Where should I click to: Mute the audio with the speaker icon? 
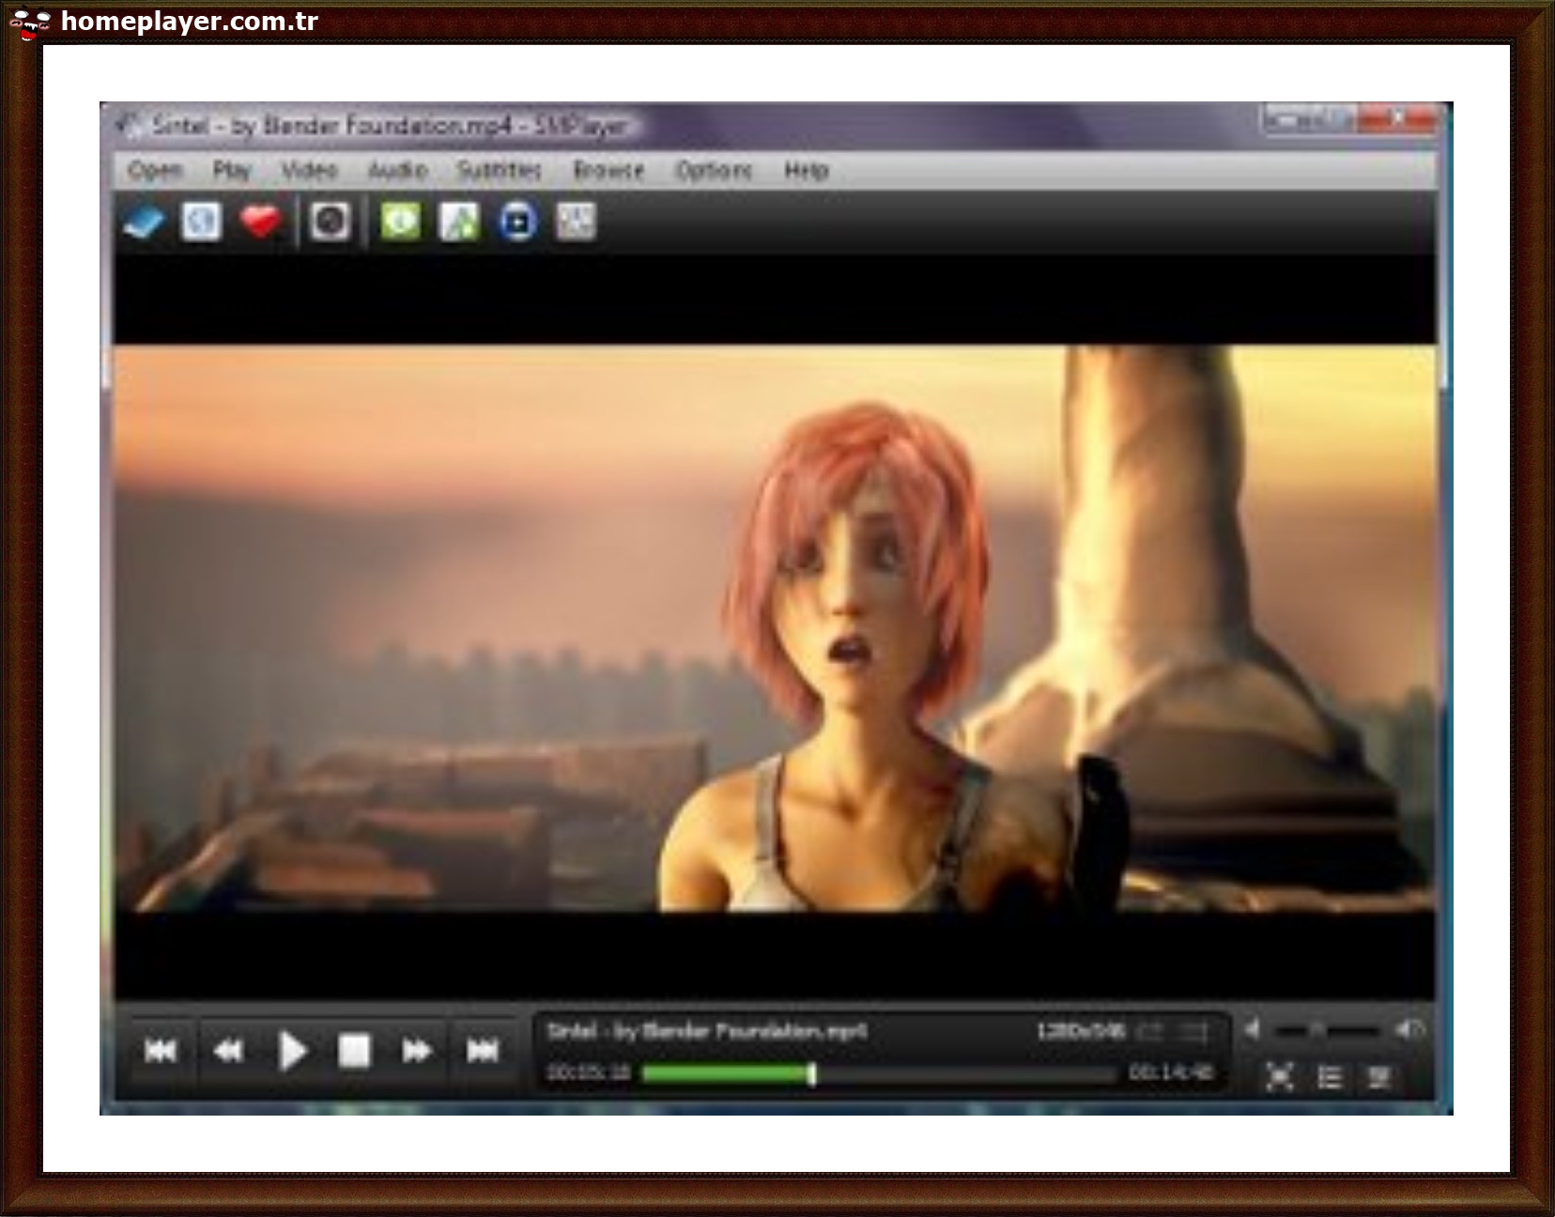(x=1254, y=1030)
